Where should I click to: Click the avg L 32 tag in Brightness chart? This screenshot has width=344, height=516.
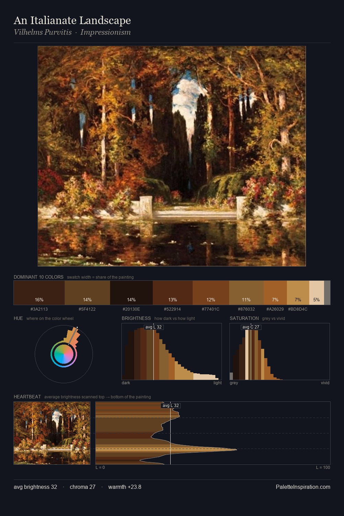click(x=153, y=327)
